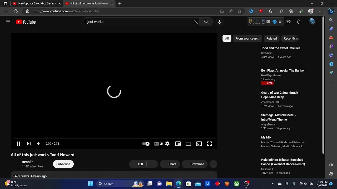The width and height of the screenshot is (337, 189).
Task: Open File Explorer from taskbar
Action: coord(169,184)
